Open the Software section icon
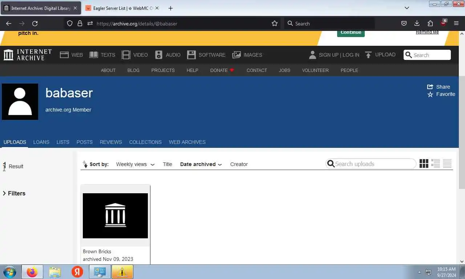This screenshot has height=279, width=465. point(191,55)
